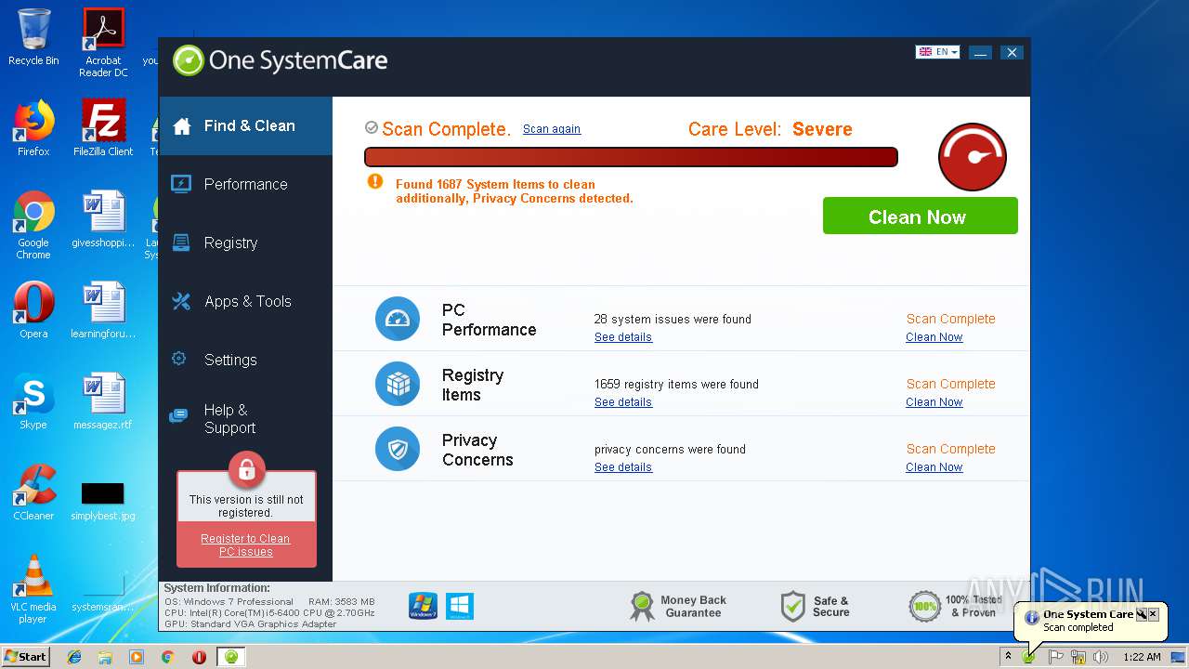
Task: Select the FileZilla Client desktop icon
Action: (x=103, y=128)
